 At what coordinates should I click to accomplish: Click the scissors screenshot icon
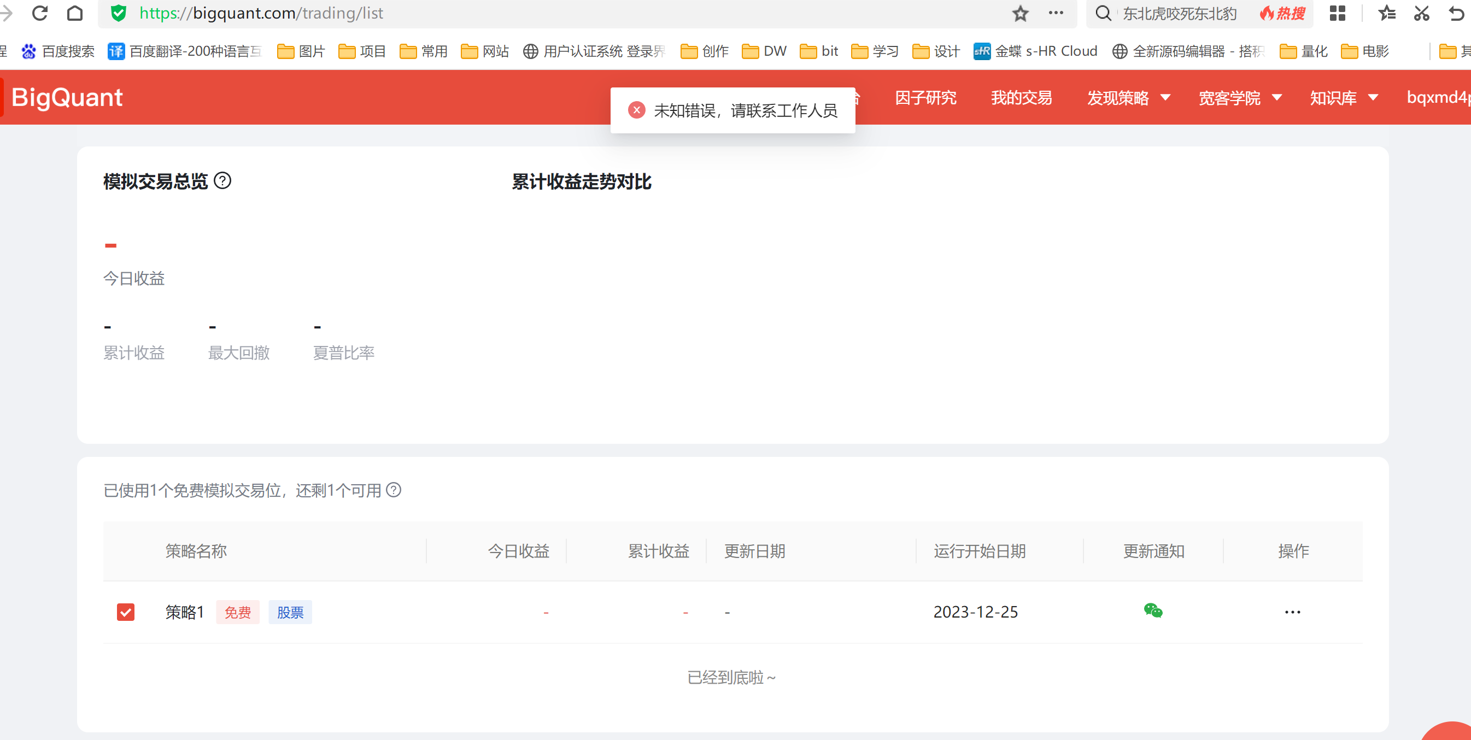pyautogui.click(x=1421, y=13)
